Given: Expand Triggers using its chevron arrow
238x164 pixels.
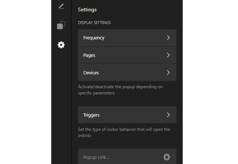Looking at the screenshot, I should point(168,115).
